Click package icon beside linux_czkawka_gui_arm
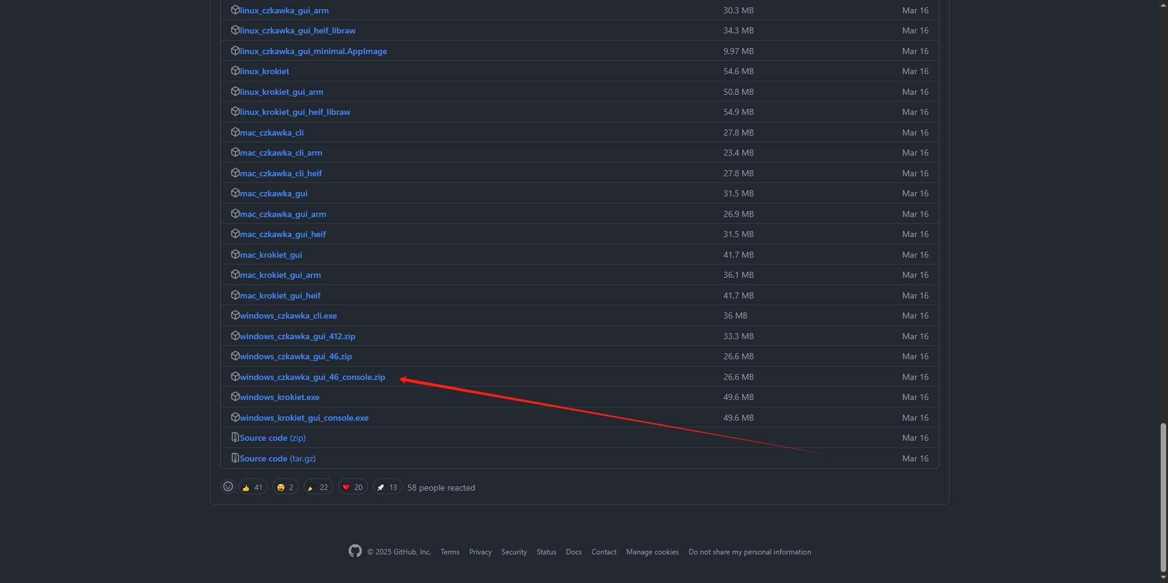 pos(235,10)
